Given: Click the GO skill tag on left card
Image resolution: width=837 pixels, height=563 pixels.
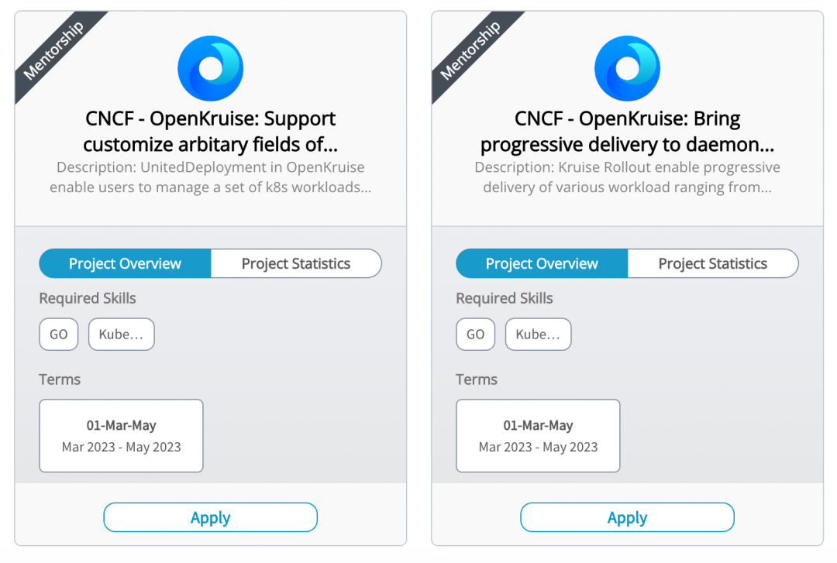Looking at the screenshot, I should [59, 334].
